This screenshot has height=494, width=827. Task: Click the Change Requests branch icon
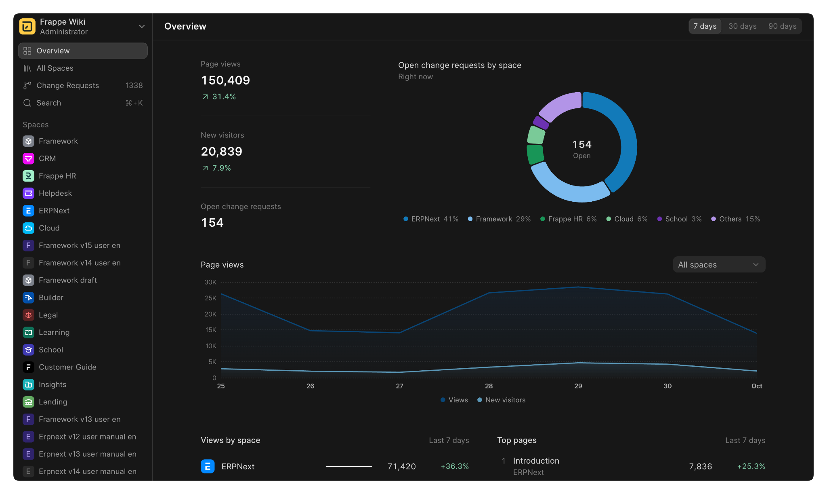pyautogui.click(x=27, y=86)
